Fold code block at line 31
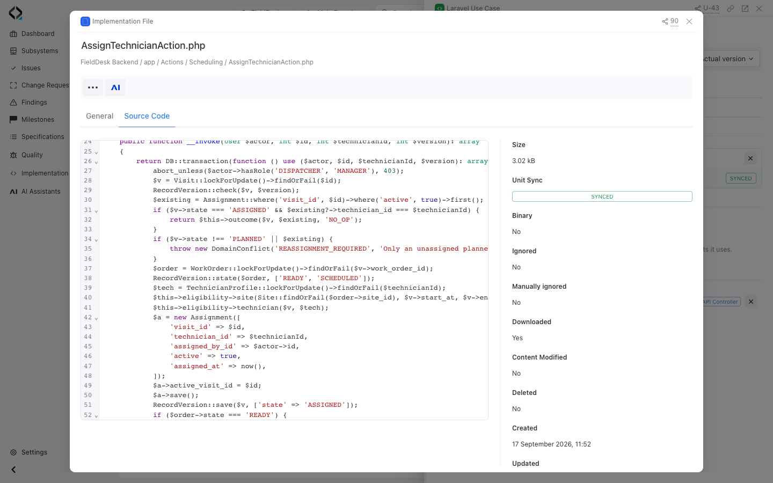The image size is (773, 483). (x=96, y=210)
